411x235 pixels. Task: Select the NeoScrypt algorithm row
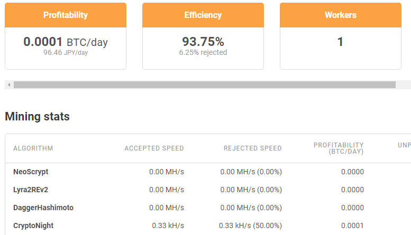pyautogui.click(x=208, y=172)
